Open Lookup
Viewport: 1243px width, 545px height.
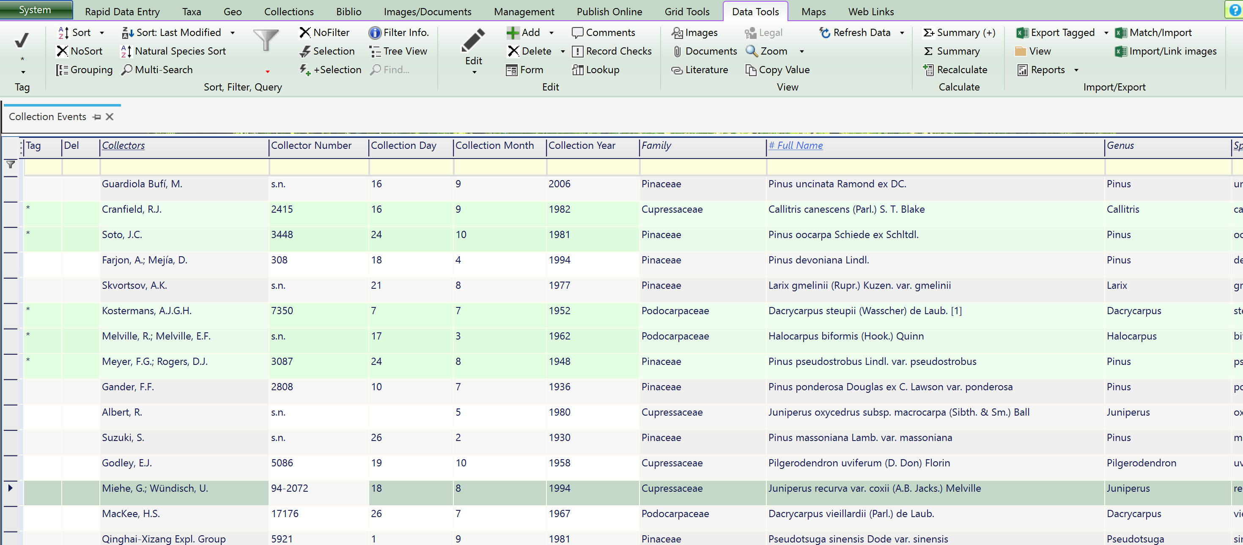point(595,70)
